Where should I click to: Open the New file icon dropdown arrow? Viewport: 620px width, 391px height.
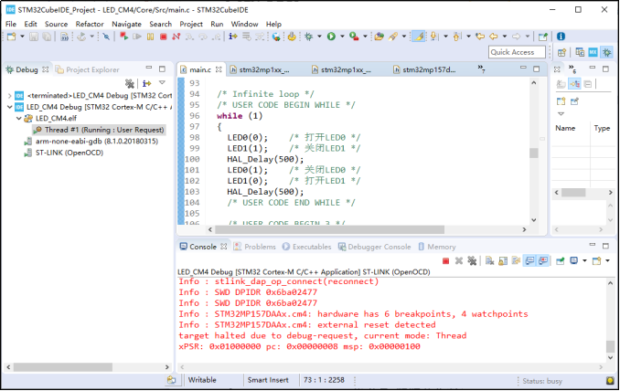(x=22, y=37)
